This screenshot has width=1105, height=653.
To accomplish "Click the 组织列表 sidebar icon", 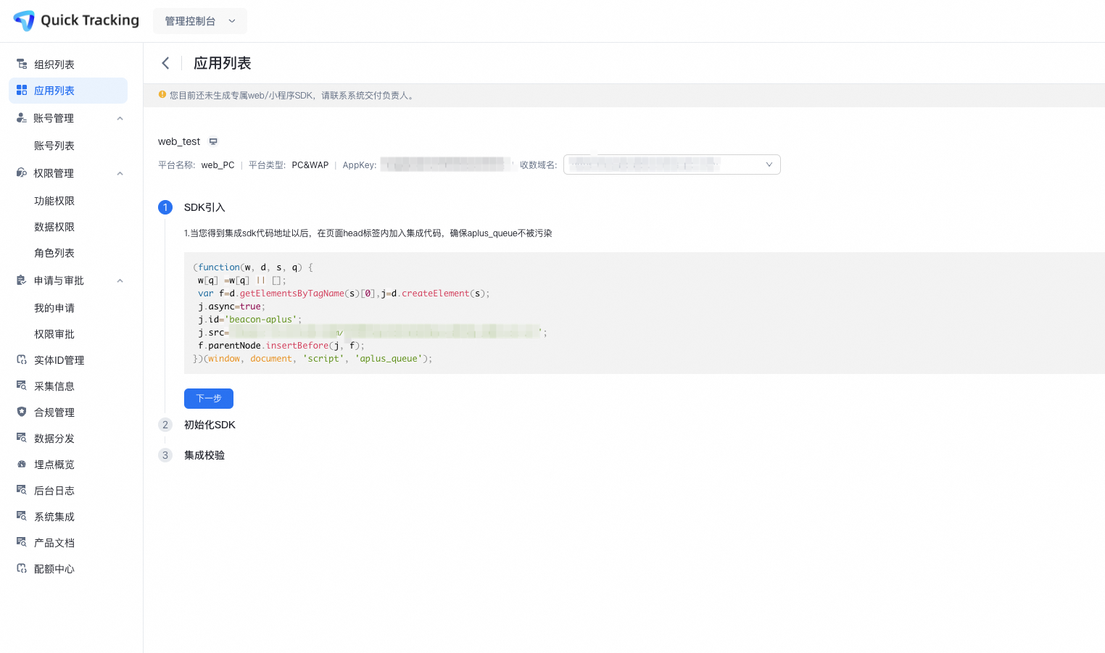I will (22, 65).
